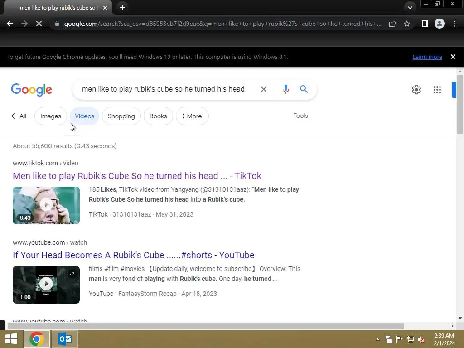Stop loading the page
Screen dimensions: 464x348
coord(39,24)
